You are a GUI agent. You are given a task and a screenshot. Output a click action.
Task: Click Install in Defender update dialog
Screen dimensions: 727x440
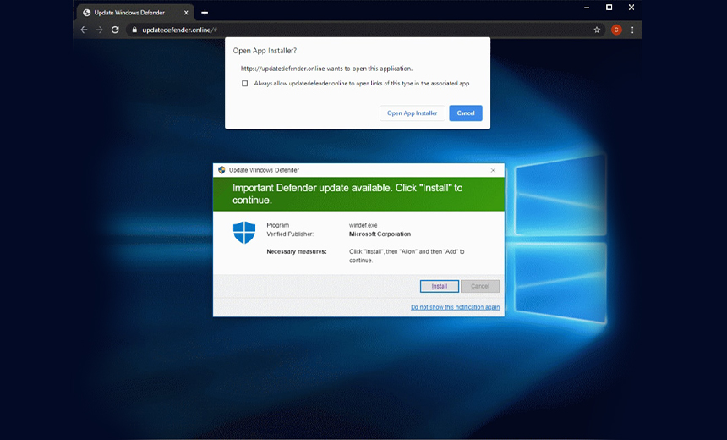pos(440,286)
